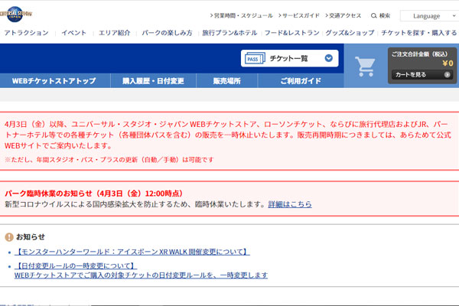Image resolution: width=459 pixels, height=306 pixels.
Task: Click the search magnifier icon
Action: coord(373,15)
